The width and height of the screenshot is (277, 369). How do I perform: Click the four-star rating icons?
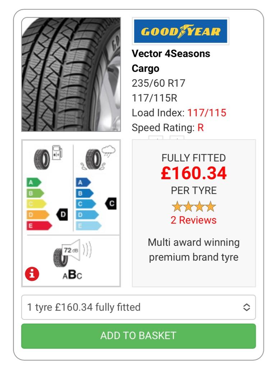(194, 206)
